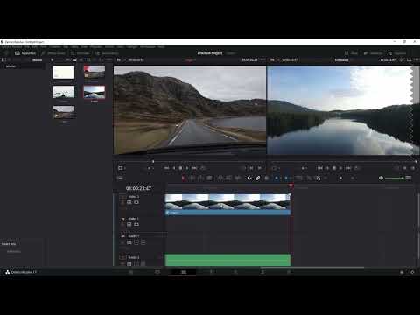This screenshot has width=420, height=315.
Task: Click the source viewer jog scrubber bar
Action: pyautogui.click(x=190, y=161)
